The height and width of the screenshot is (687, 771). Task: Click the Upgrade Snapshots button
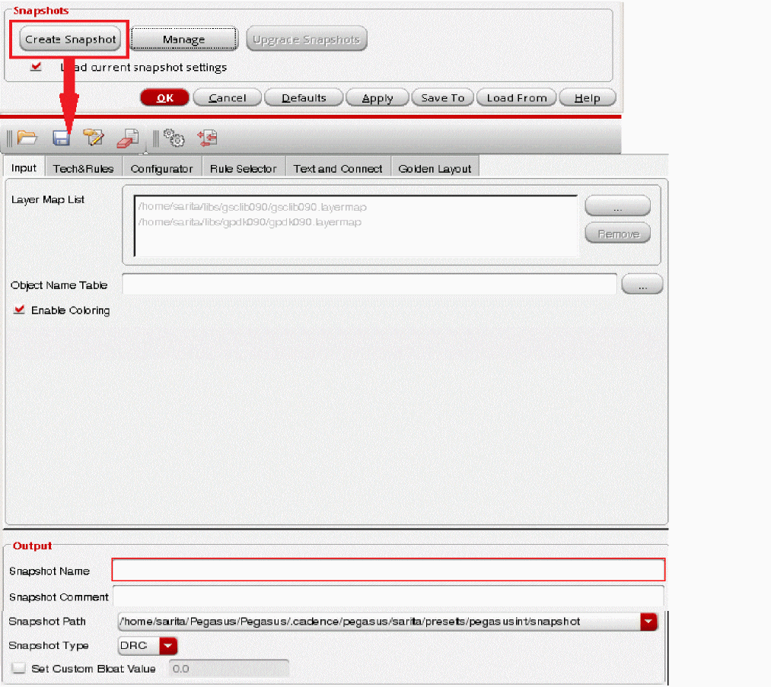(306, 40)
